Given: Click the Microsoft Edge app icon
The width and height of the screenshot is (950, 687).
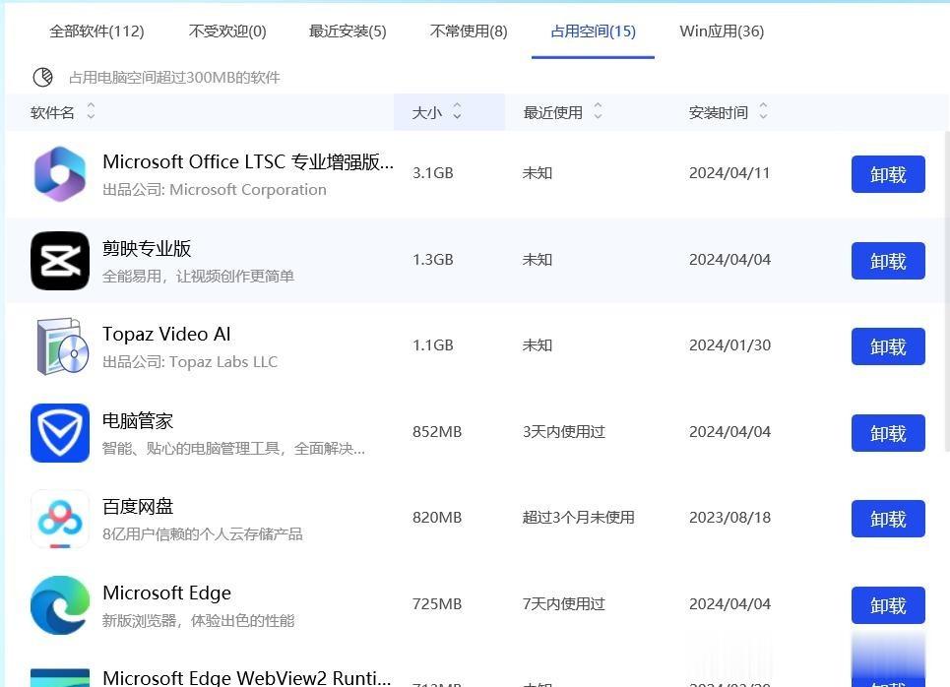Looking at the screenshot, I should coord(60,605).
